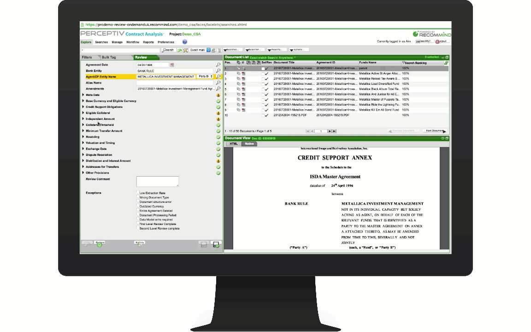Switch to the Filters tab
Screen dimensions: 531x332
pyautogui.click(x=87, y=57)
